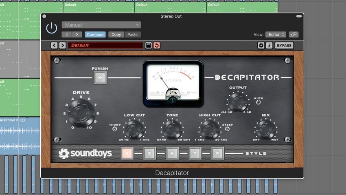Go to next setting with right arrow
Screen dimensions: 346x195
click(77, 35)
